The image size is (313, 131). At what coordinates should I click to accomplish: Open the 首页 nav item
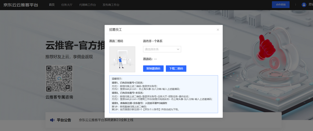52,5
